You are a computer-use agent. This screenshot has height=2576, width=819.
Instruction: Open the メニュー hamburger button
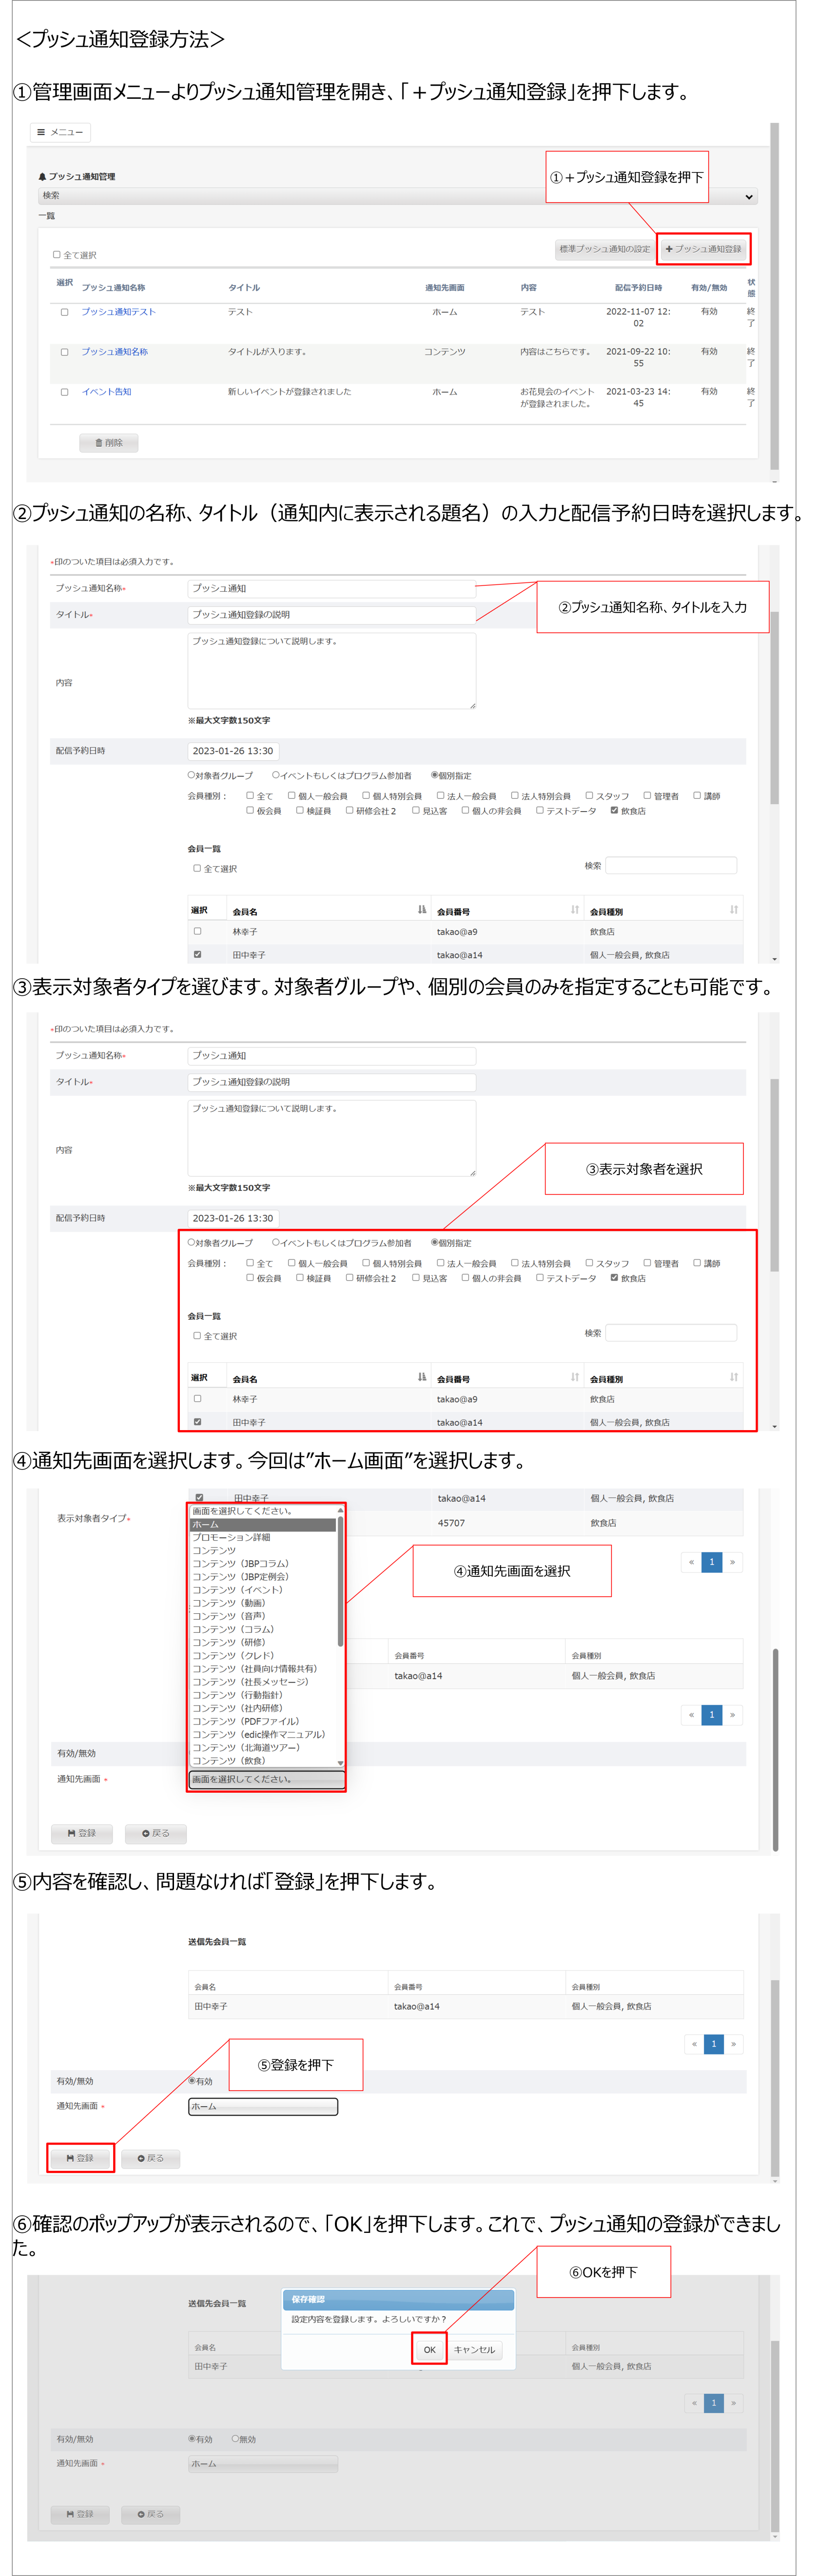click(60, 132)
